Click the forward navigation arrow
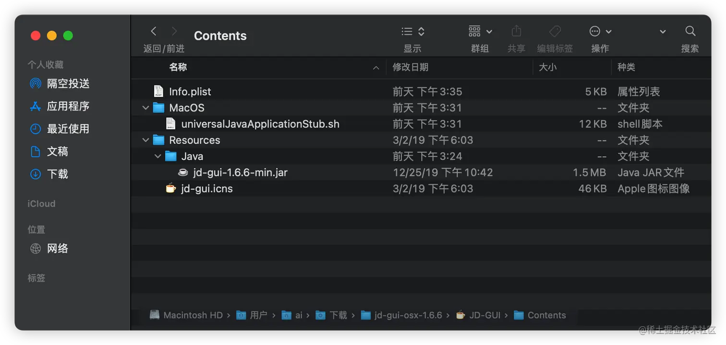The height and width of the screenshot is (345, 726). point(174,32)
